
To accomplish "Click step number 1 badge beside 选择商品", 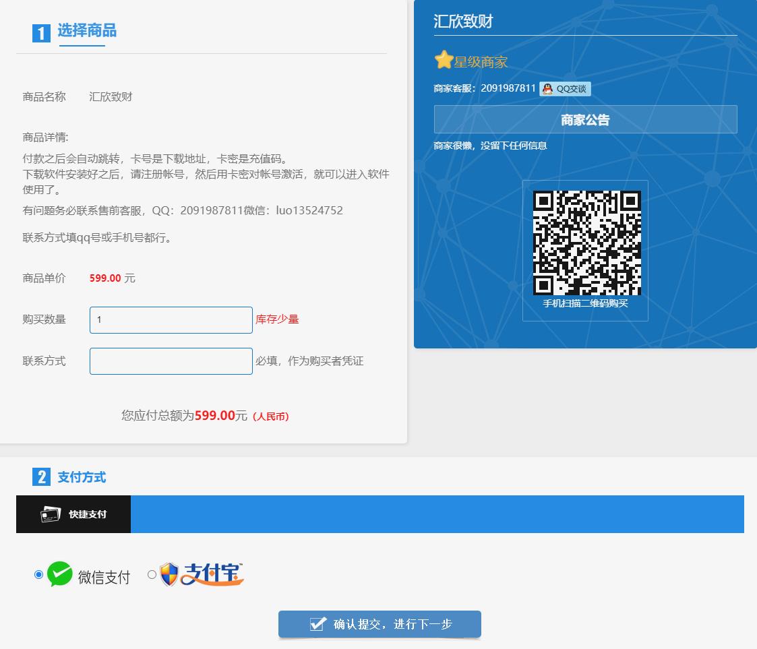I will [x=42, y=33].
